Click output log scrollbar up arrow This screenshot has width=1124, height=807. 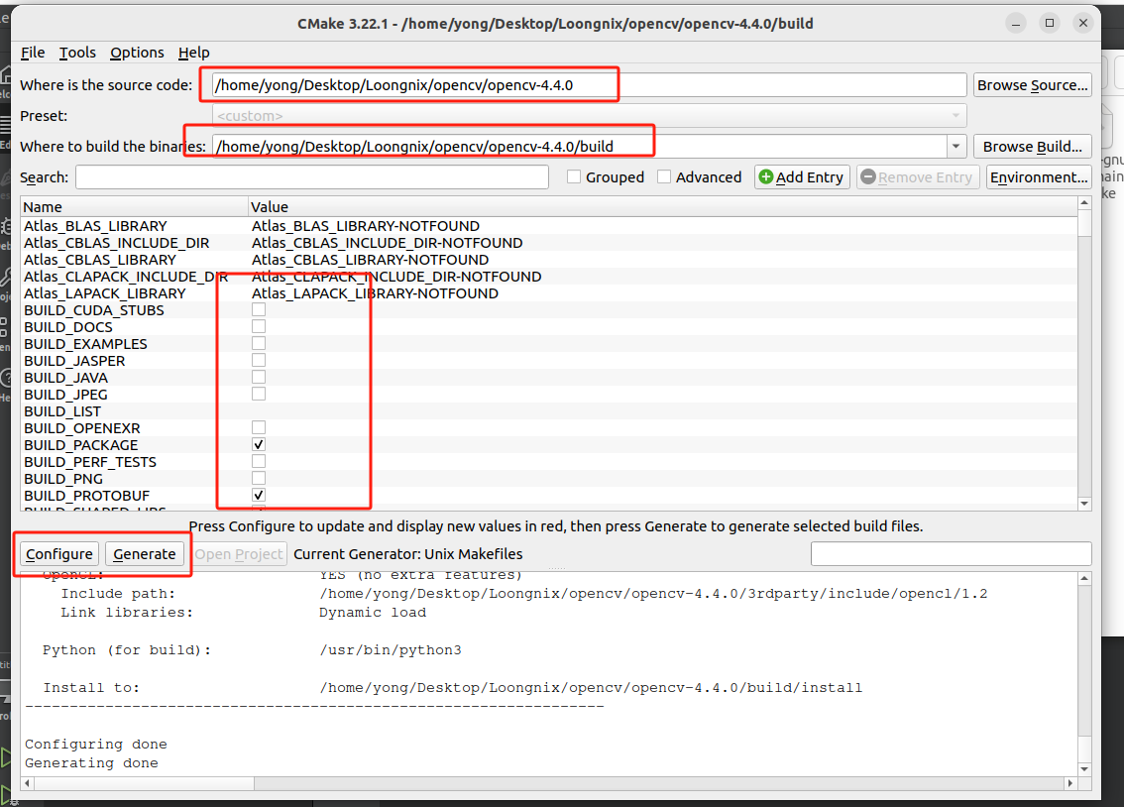pyautogui.click(x=1084, y=578)
